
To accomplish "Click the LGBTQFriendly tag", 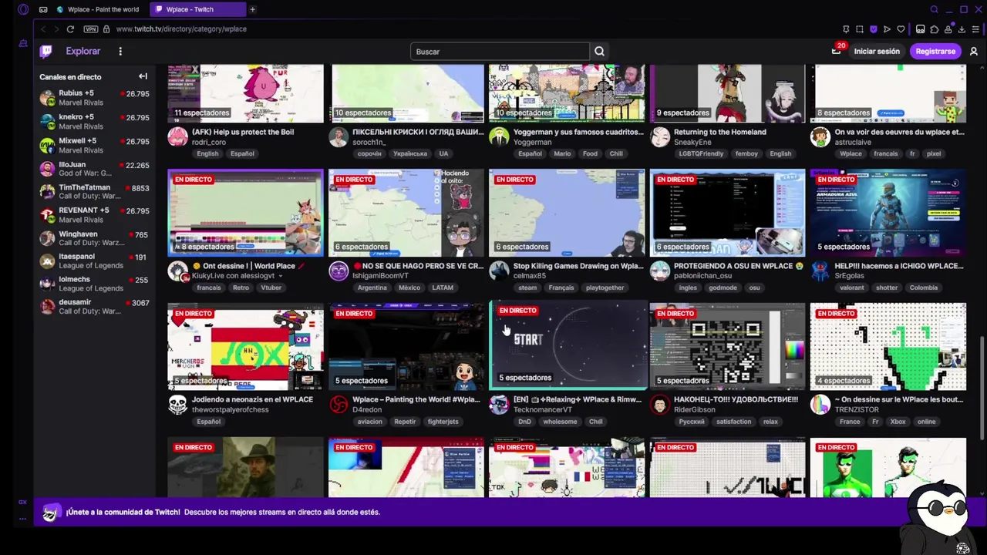I will 701,153.
